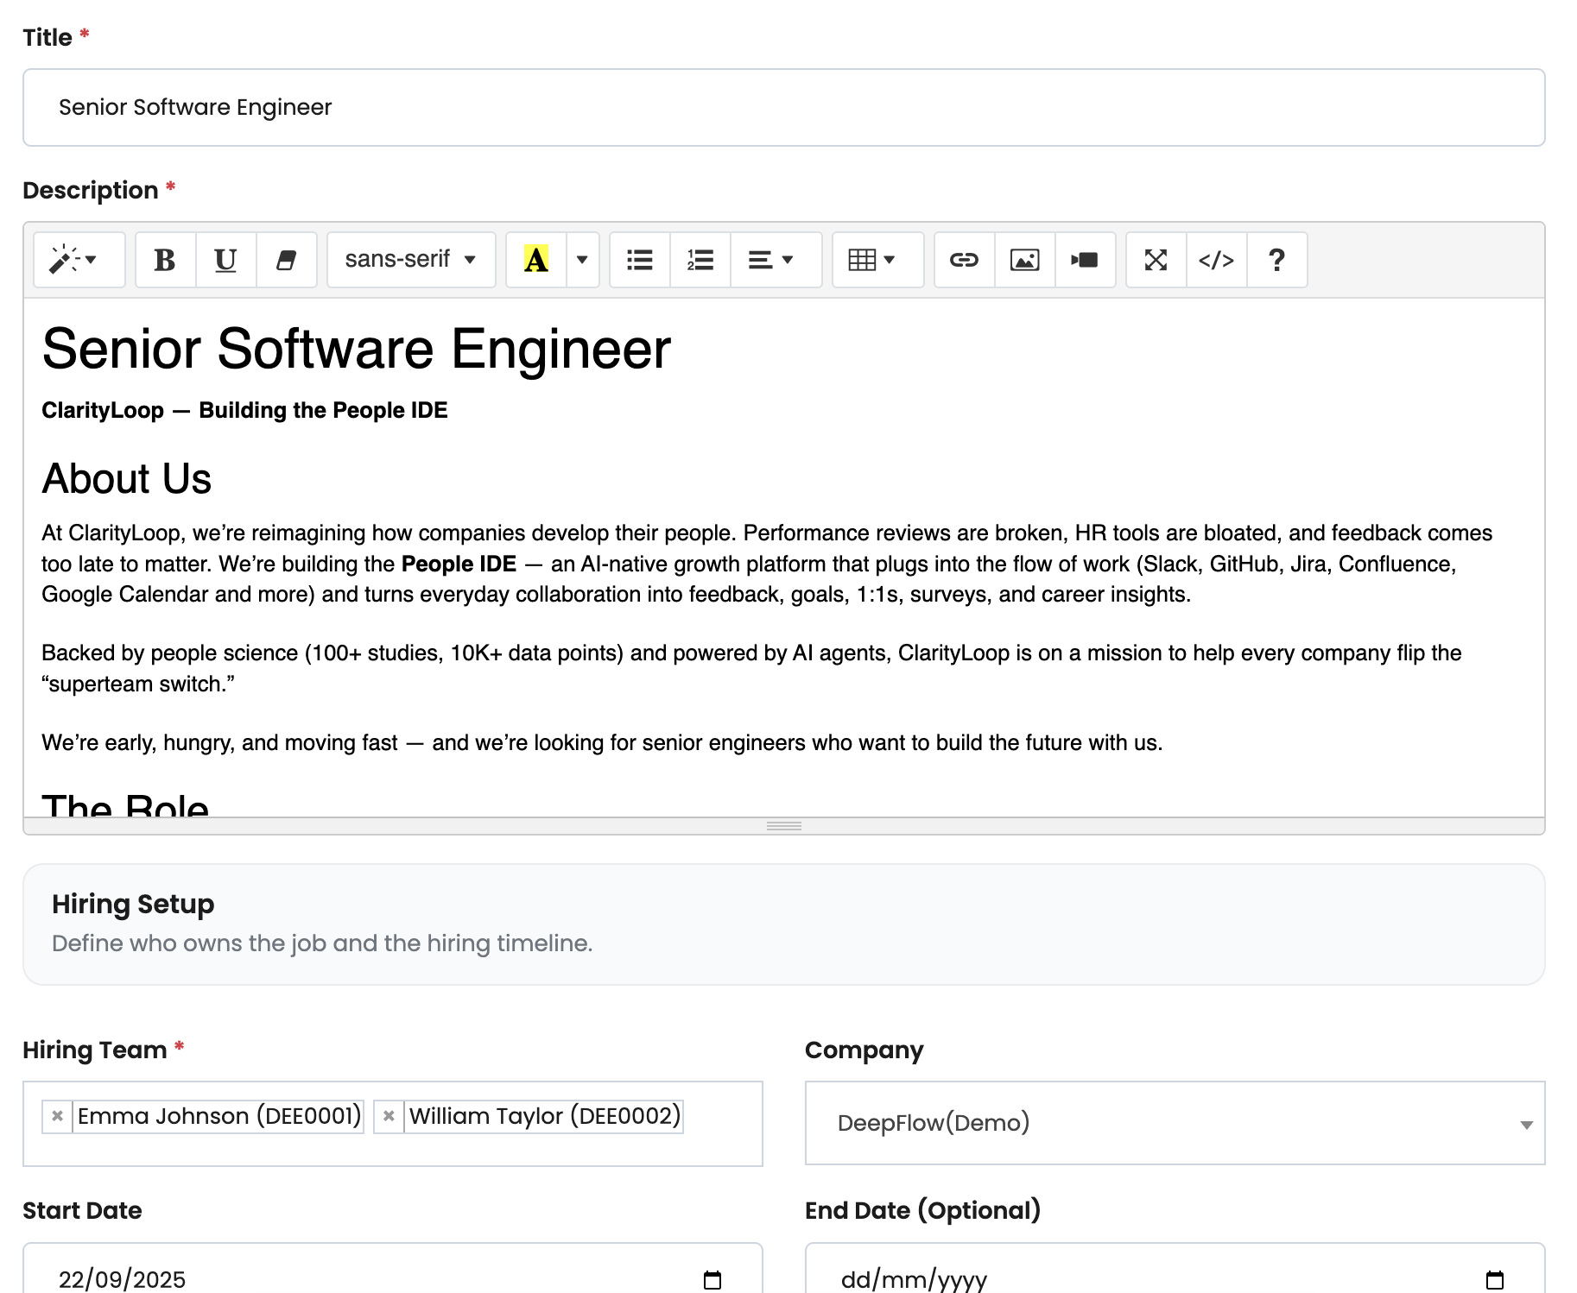Viewport: 1577px width, 1293px height.
Task: Click the ClarityLoop — Building the People IDE line
Action: click(x=244, y=410)
